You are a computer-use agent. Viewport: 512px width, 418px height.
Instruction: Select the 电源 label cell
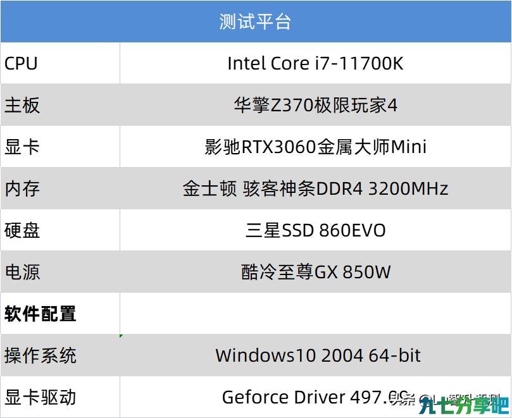60,272
